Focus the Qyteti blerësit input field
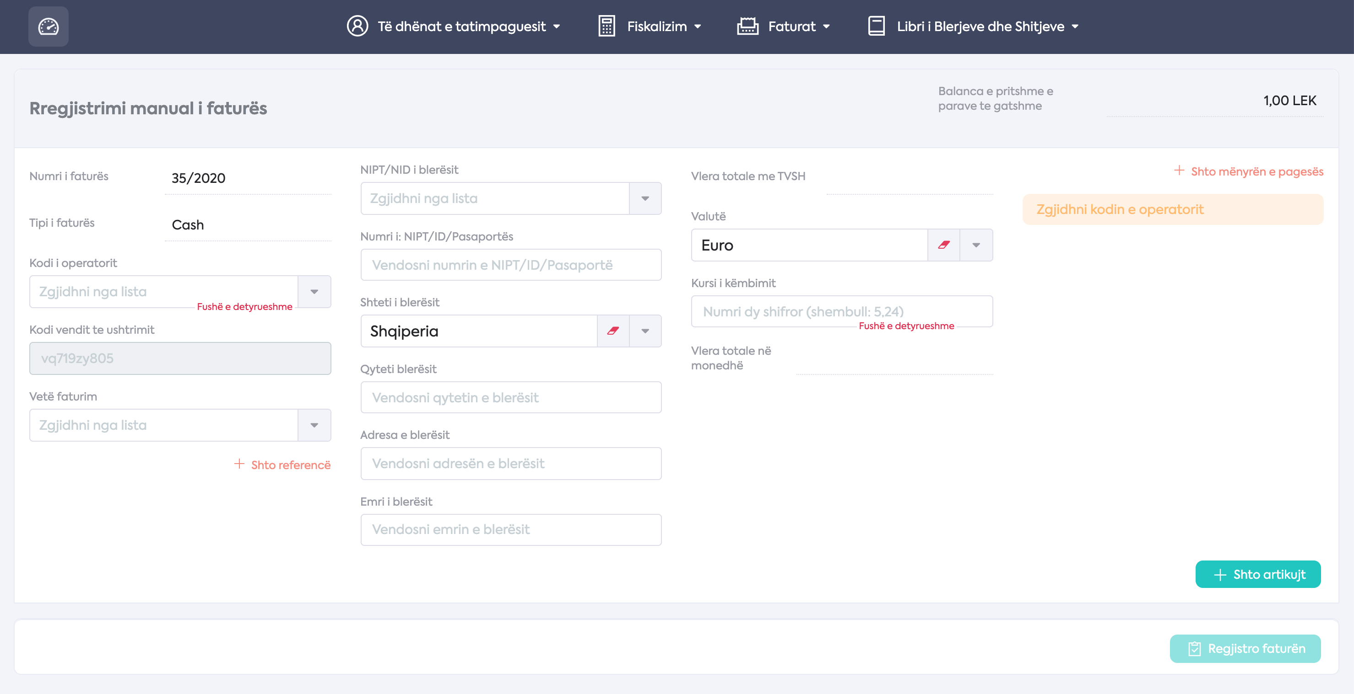Image resolution: width=1354 pixels, height=694 pixels. [x=511, y=397]
